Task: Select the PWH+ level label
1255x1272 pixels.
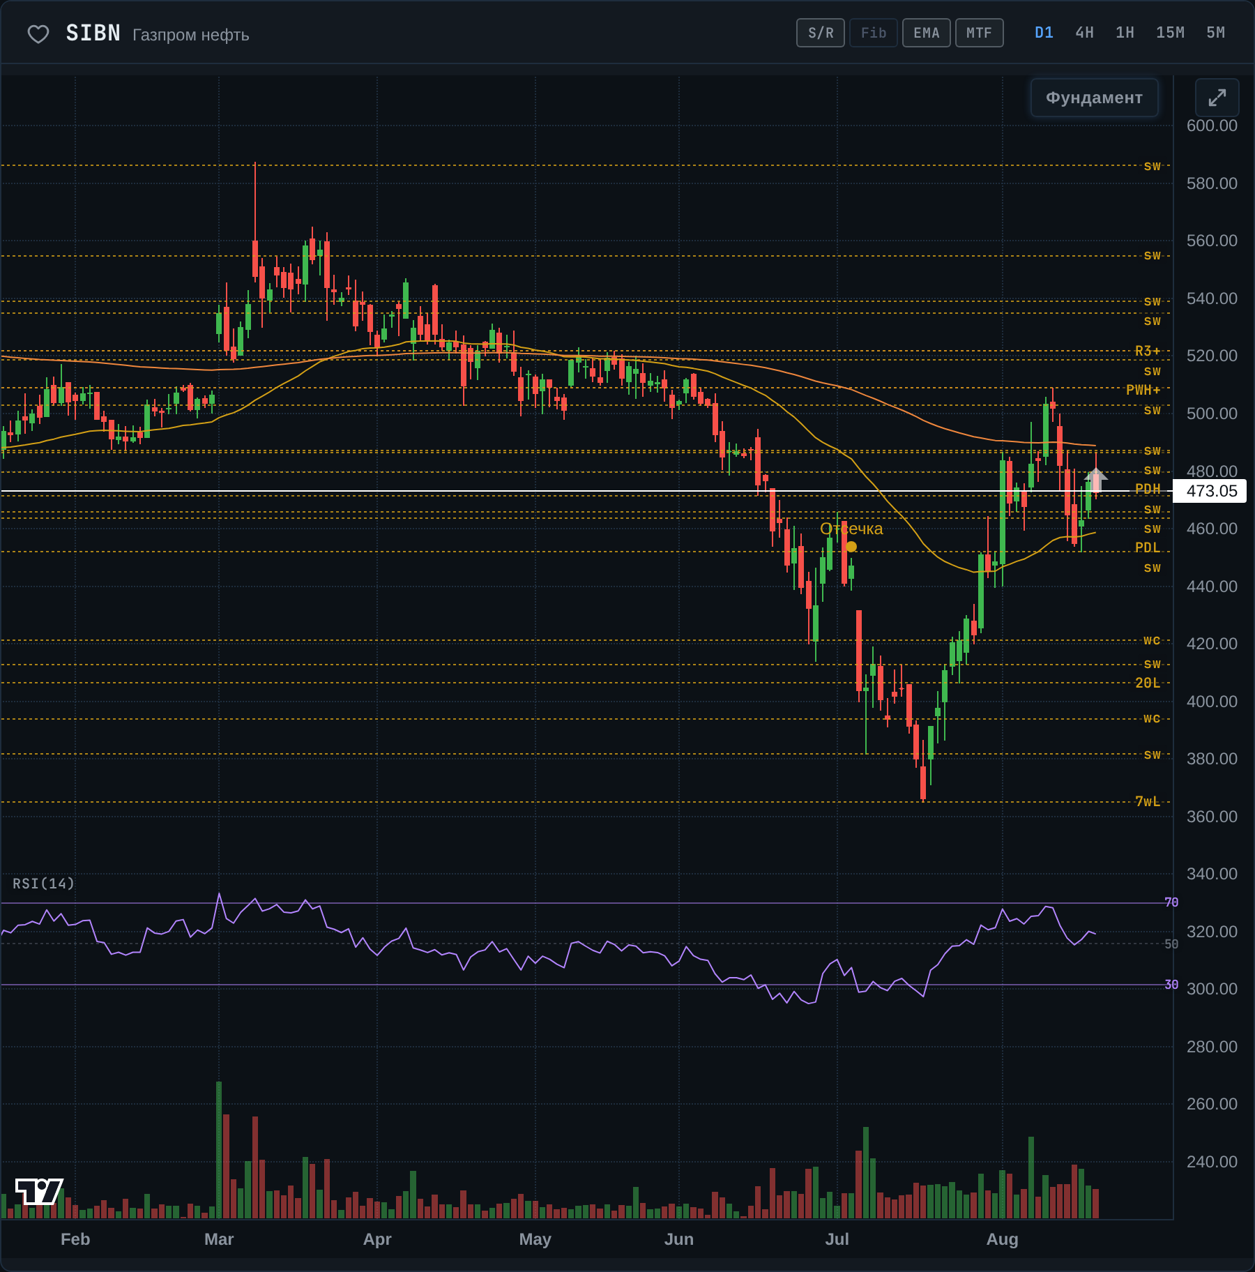Action: click(x=1143, y=390)
